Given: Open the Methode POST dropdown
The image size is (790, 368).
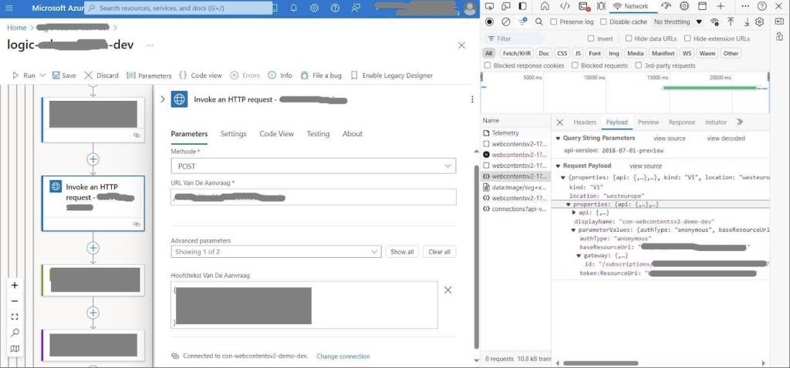Looking at the screenshot, I should click(313, 166).
